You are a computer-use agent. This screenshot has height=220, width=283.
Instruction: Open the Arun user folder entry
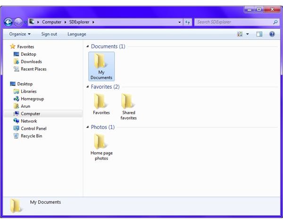[25, 106]
